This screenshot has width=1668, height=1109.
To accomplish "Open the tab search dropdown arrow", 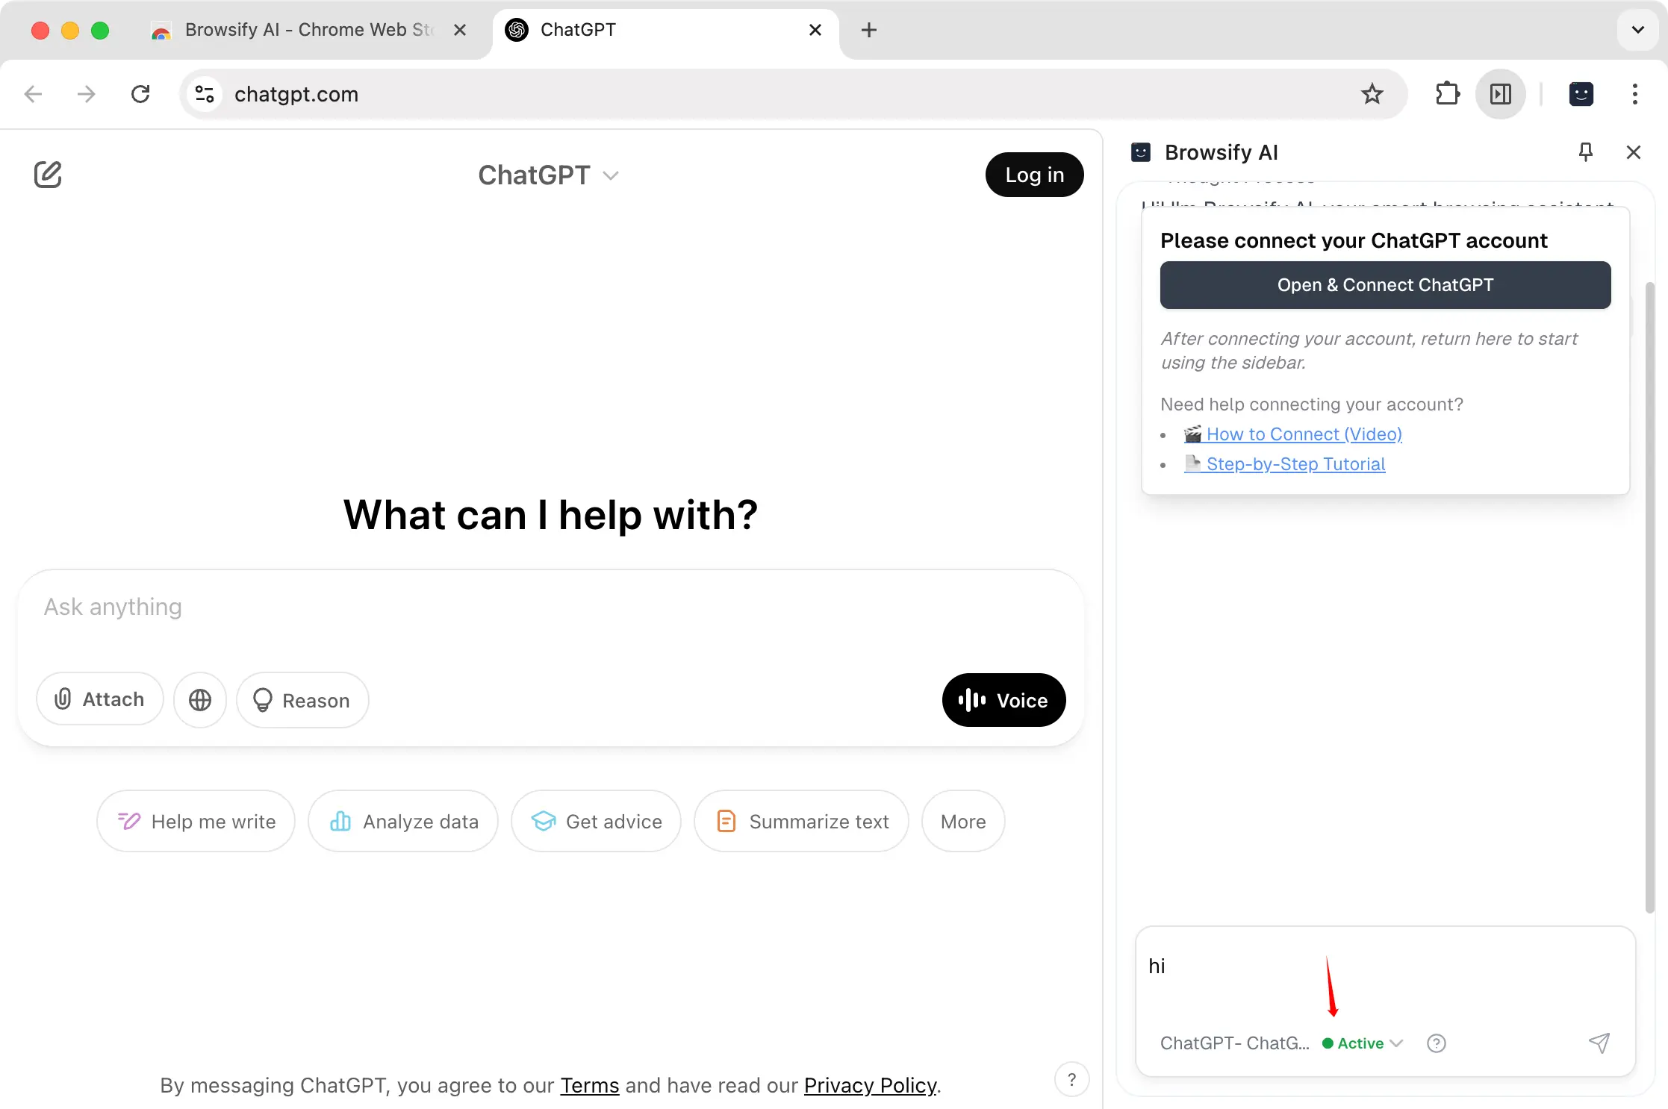I will click(1637, 30).
